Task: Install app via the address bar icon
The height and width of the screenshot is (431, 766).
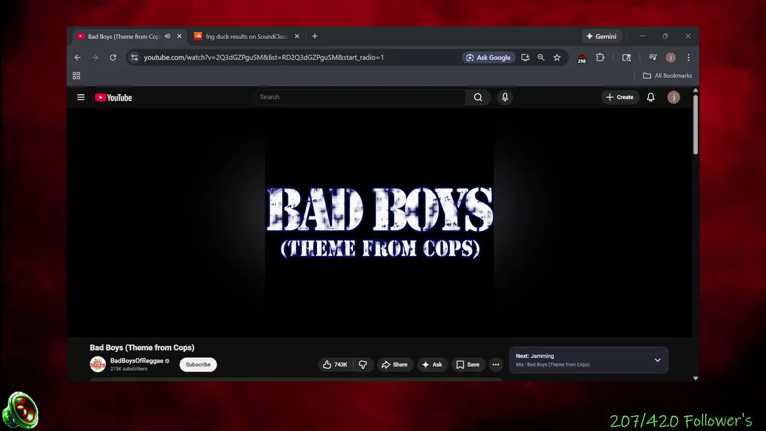Action: point(525,57)
